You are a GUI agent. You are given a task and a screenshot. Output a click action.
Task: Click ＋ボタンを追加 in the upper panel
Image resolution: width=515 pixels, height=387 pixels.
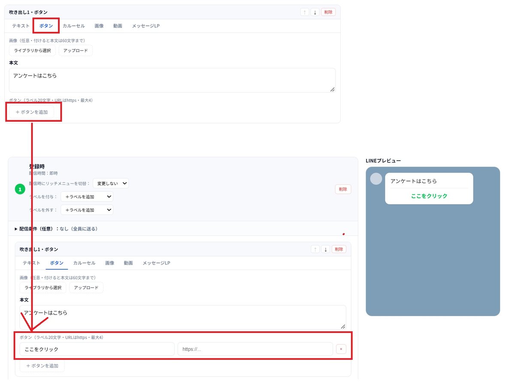coord(31,112)
